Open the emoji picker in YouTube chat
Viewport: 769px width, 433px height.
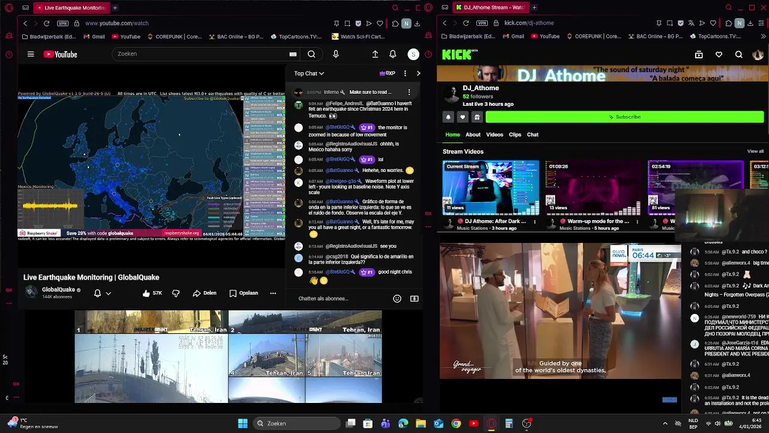397,298
